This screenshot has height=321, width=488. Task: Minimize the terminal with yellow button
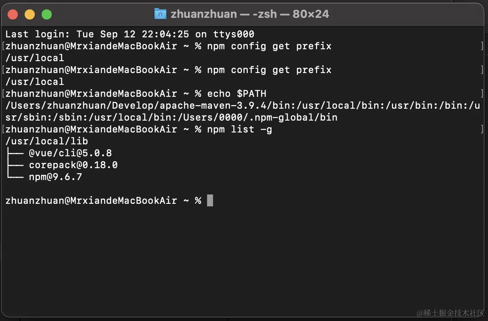click(30, 14)
